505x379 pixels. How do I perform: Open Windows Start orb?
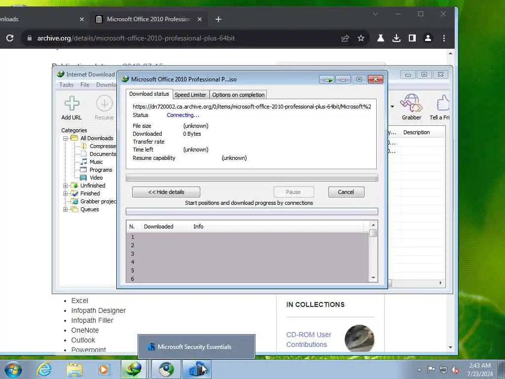coord(13,369)
